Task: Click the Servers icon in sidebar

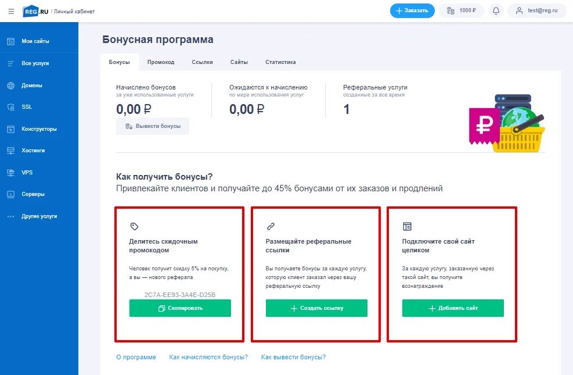Action: (x=10, y=194)
